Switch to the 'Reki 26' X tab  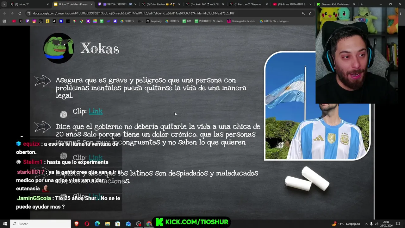205,4
